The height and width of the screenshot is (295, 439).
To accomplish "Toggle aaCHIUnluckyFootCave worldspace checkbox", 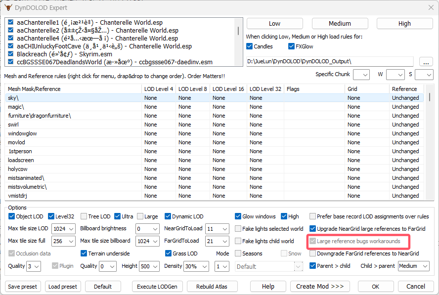I will (11, 46).
